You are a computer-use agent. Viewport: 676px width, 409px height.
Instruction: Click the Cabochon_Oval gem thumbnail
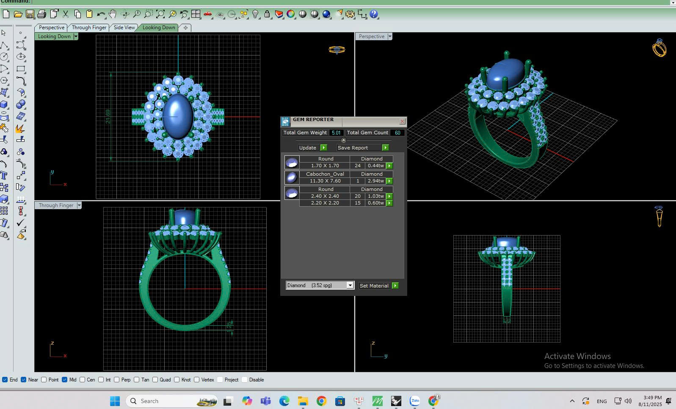click(292, 177)
